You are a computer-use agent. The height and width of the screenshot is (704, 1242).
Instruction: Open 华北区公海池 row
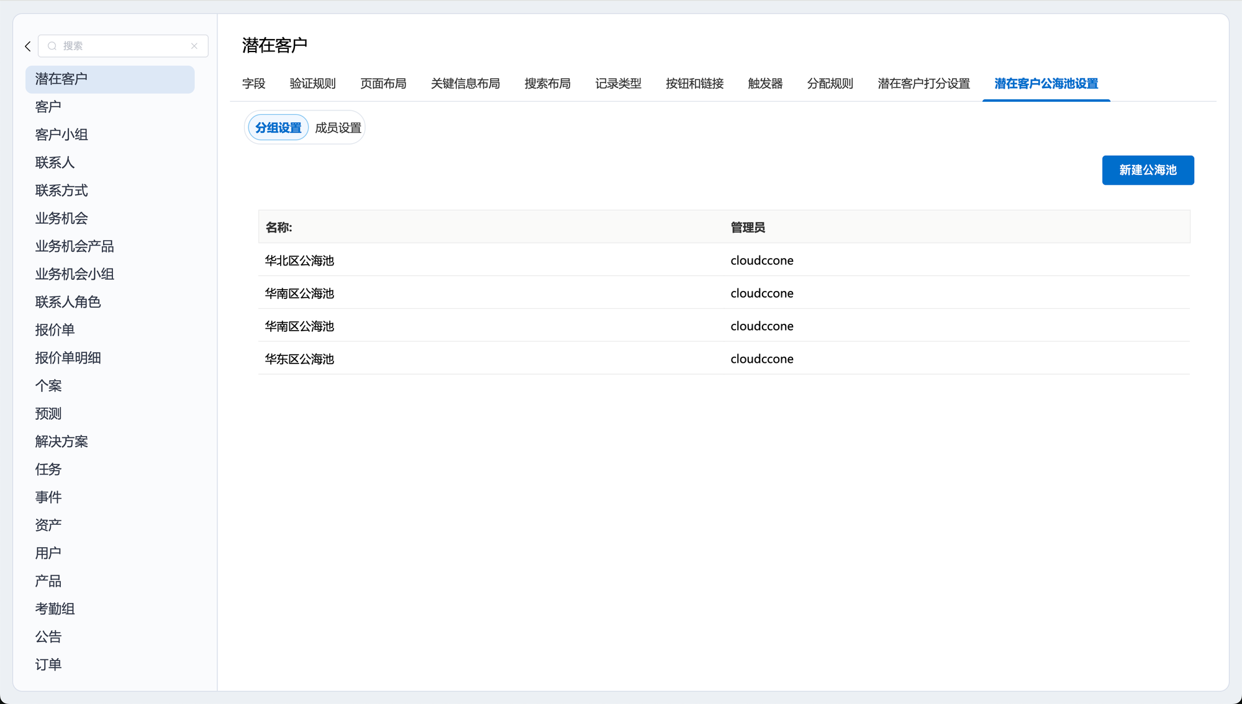[x=299, y=261]
